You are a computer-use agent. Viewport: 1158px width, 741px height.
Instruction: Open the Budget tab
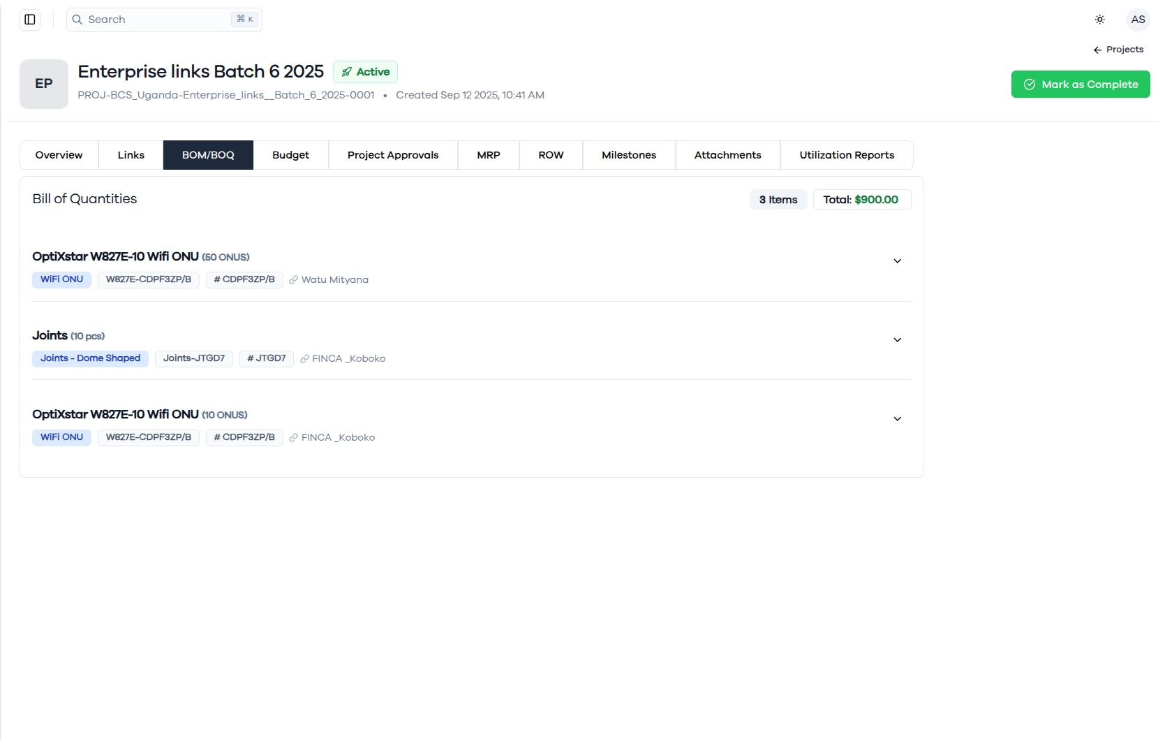(x=291, y=155)
